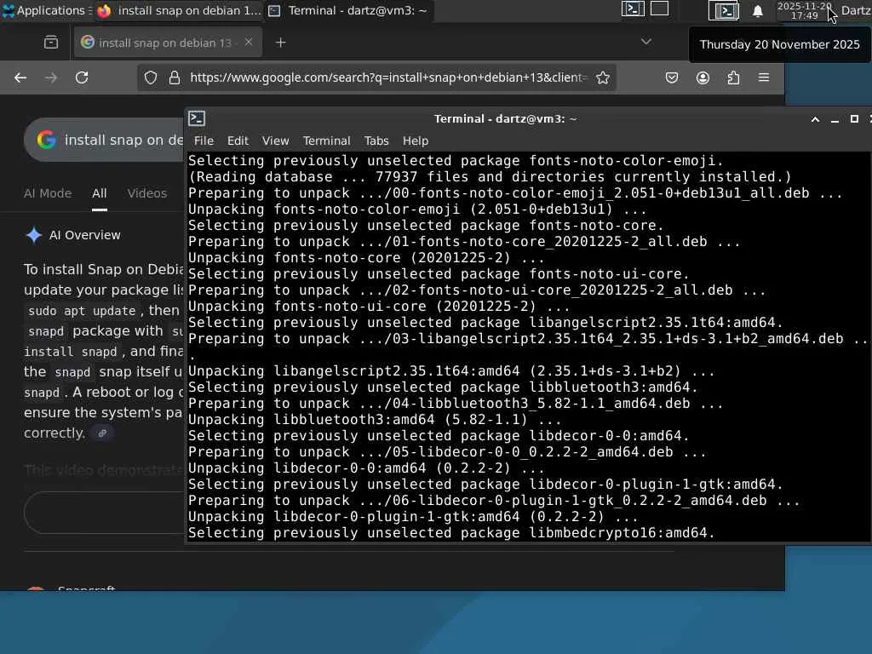Open the Firefox extensions puzzle icon
The image size is (872, 654).
[x=733, y=77]
